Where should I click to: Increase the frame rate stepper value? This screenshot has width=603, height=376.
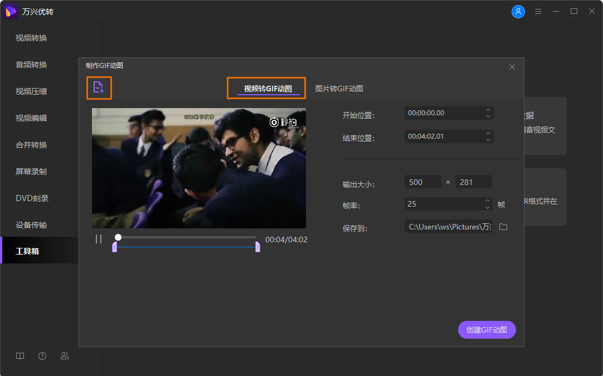pos(488,201)
